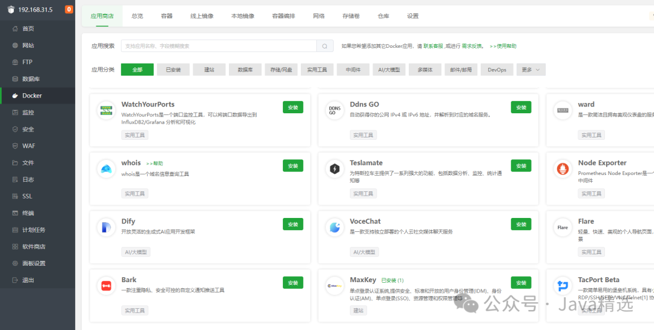The image size is (654, 330).
Task: Click the Flare app icon
Action: coord(563,228)
